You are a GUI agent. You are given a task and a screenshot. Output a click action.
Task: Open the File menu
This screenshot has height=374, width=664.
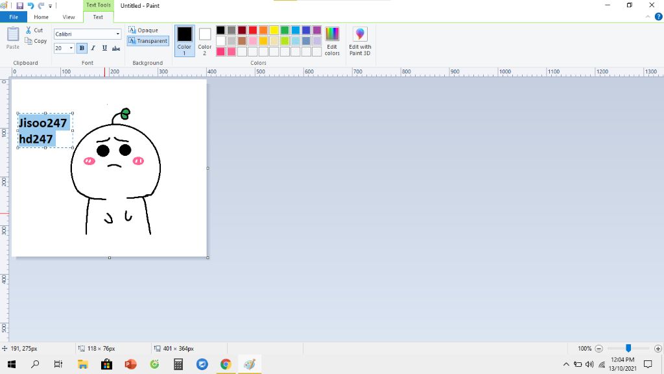(x=14, y=17)
